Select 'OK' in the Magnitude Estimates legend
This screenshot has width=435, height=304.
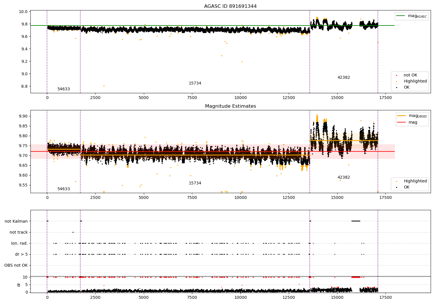coord(406,187)
